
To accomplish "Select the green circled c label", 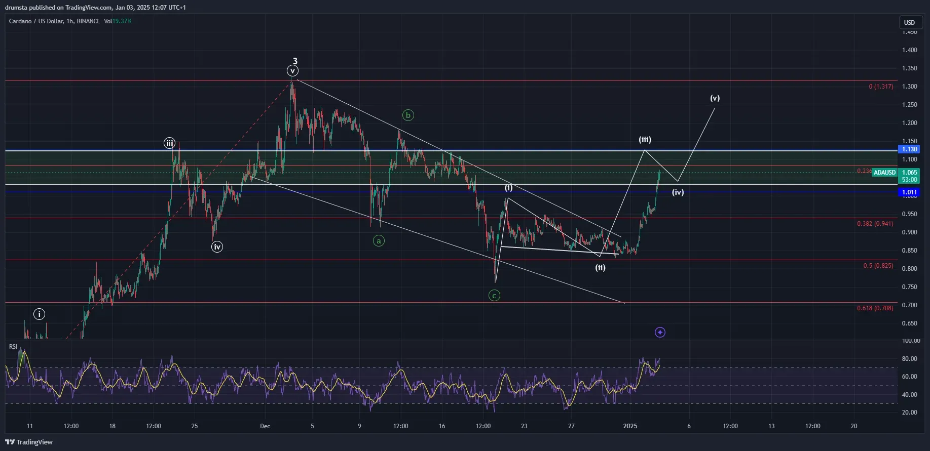I will click(494, 296).
